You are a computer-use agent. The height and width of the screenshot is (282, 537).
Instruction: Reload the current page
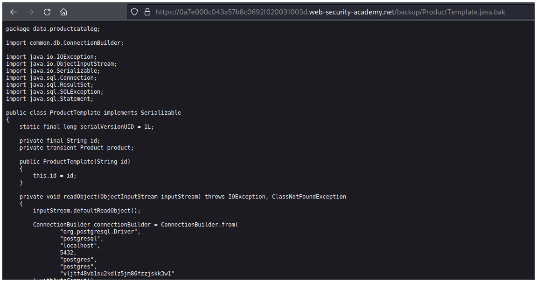click(x=47, y=12)
